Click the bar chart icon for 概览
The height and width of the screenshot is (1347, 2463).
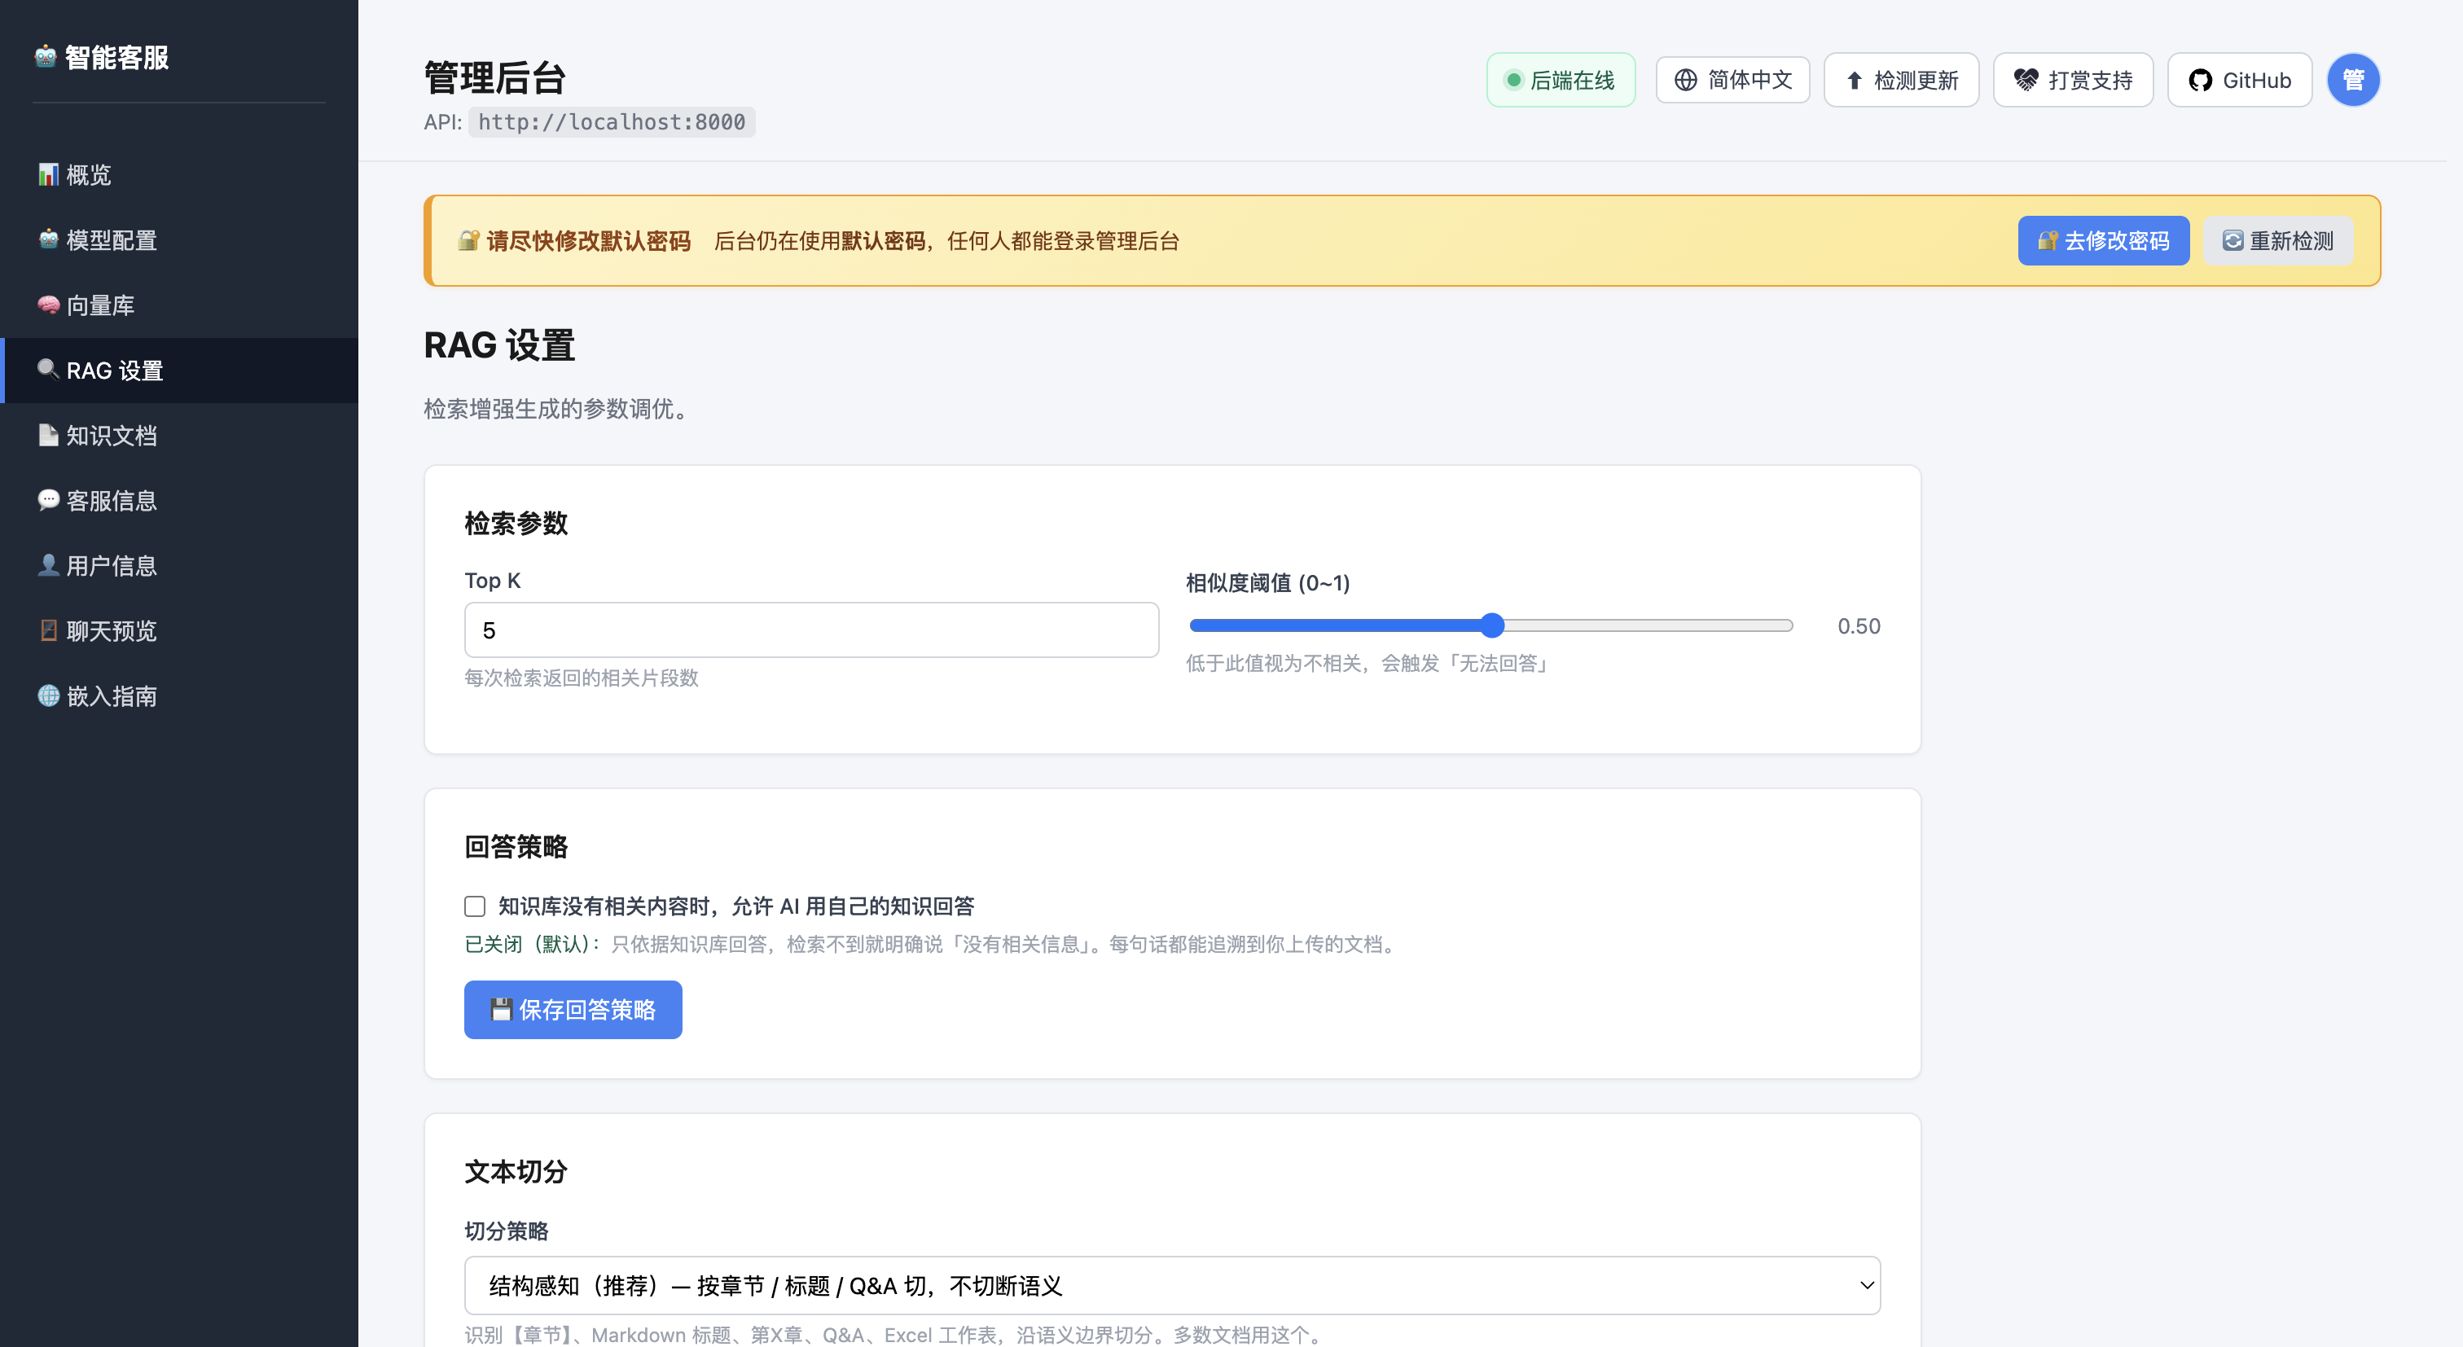48,174
